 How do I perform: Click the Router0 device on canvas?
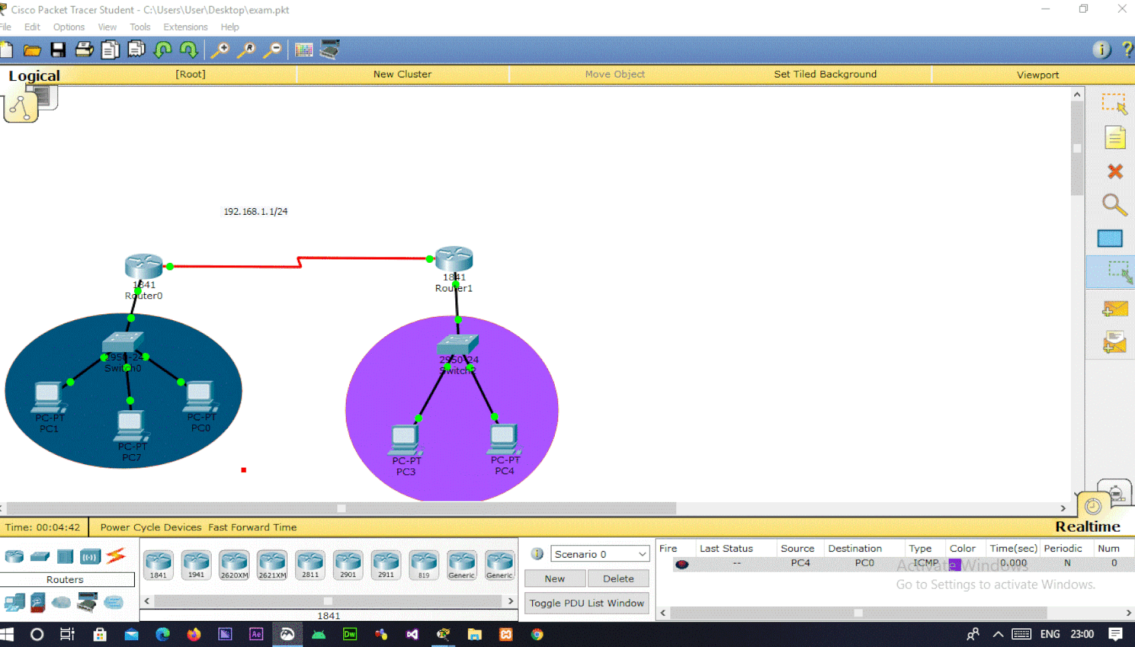tap(144, 267)
